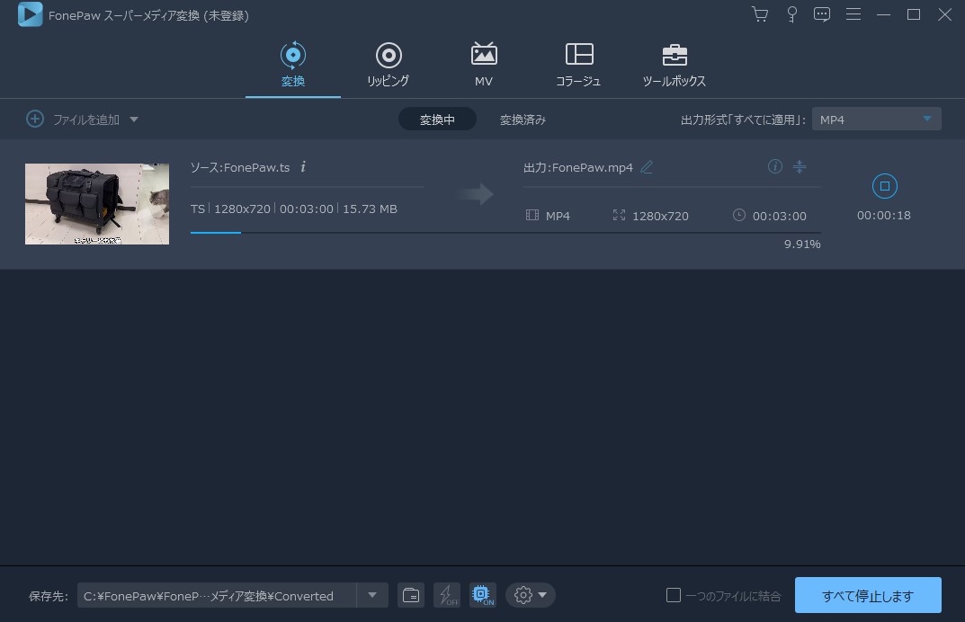Click the 9.91% progress value
965x622 pixels.
point(802,244)
